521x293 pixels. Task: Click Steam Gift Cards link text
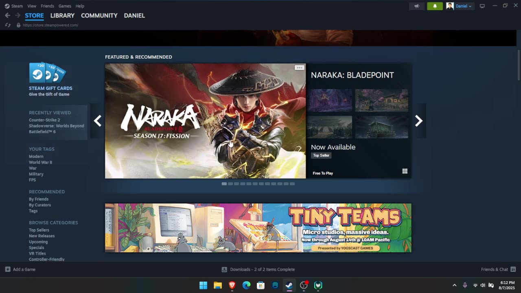pos(50,88)
